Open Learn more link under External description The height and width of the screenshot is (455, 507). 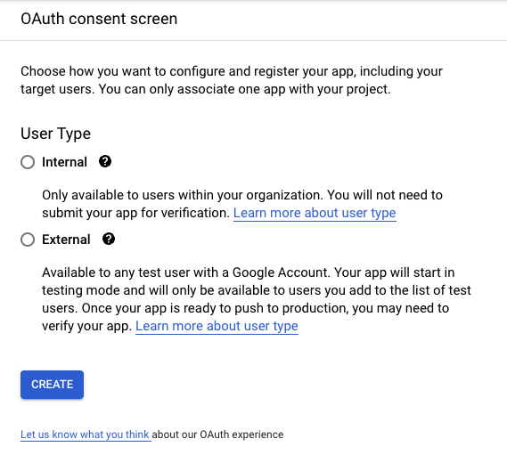coord(217,326)
